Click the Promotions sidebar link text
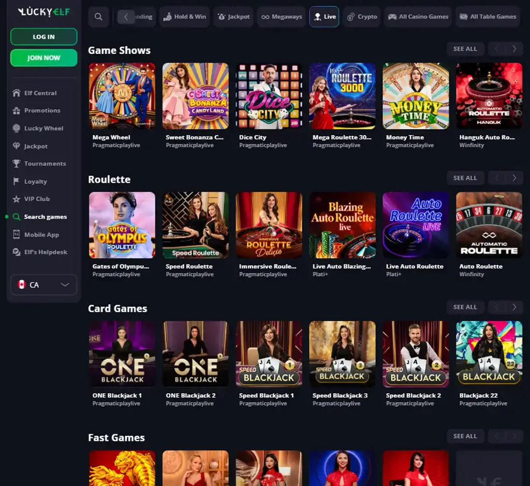Screen dimensions: 530x486 (x=42, y=111)
